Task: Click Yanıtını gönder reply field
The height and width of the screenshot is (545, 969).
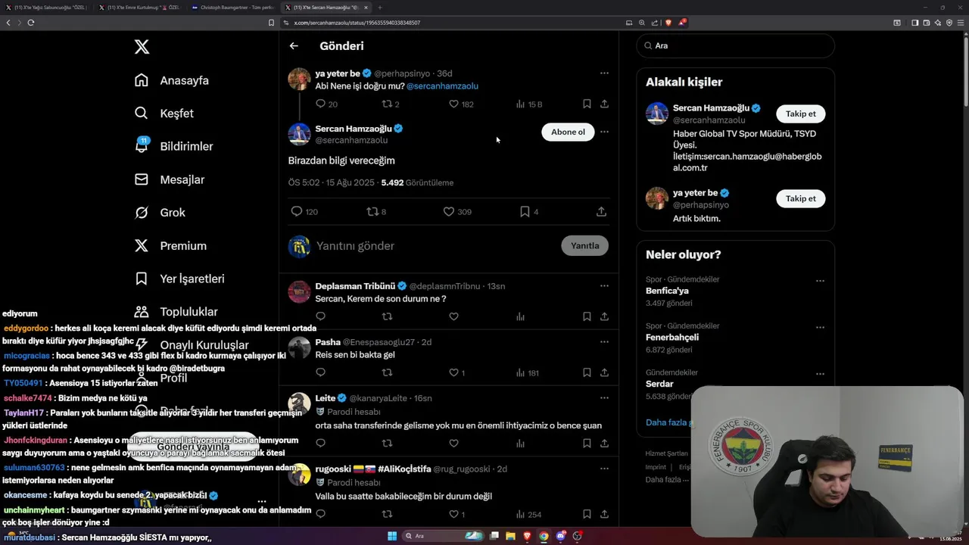Action: coord(435,246)
